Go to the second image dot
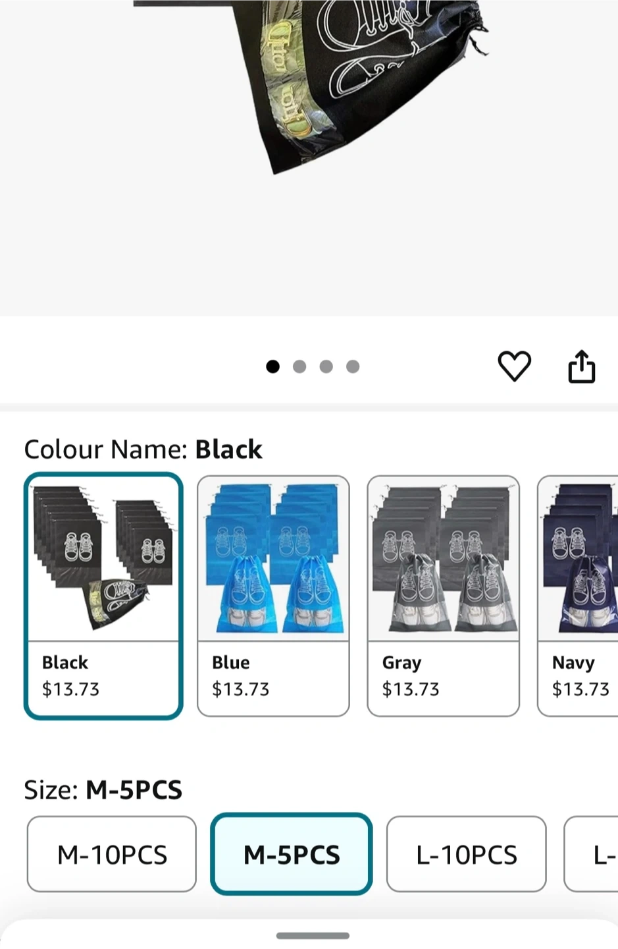Image resolution: width=618 pixels, height=949 pixels. pyautogui.click(x=299, y=366)
